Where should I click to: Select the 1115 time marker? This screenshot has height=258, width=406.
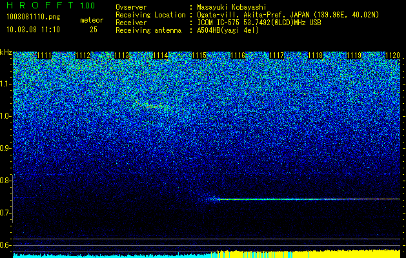tap(199, 55)
